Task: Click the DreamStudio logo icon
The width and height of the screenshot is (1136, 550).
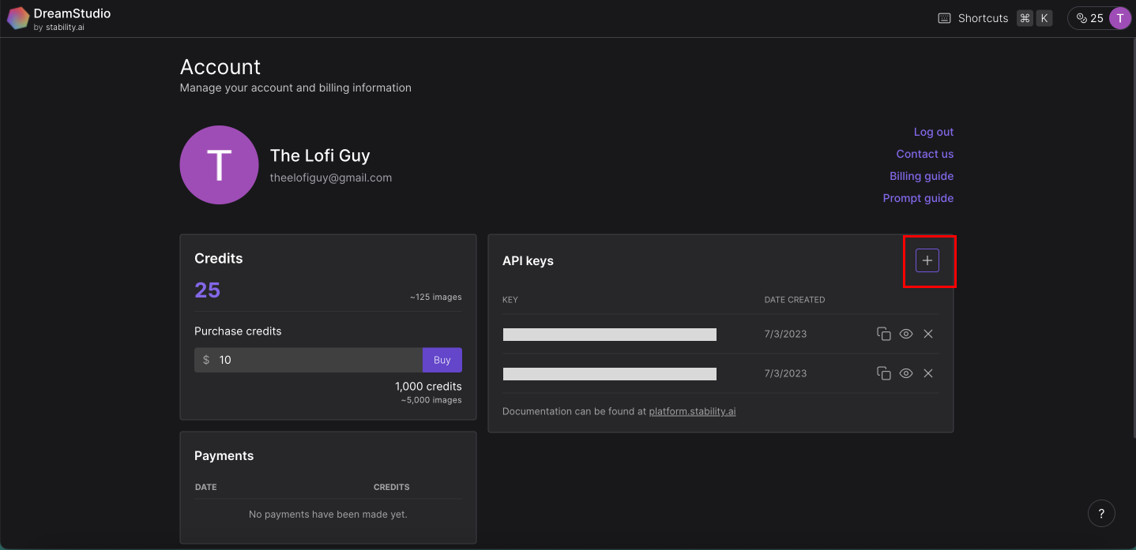Action: click(18, 18)
